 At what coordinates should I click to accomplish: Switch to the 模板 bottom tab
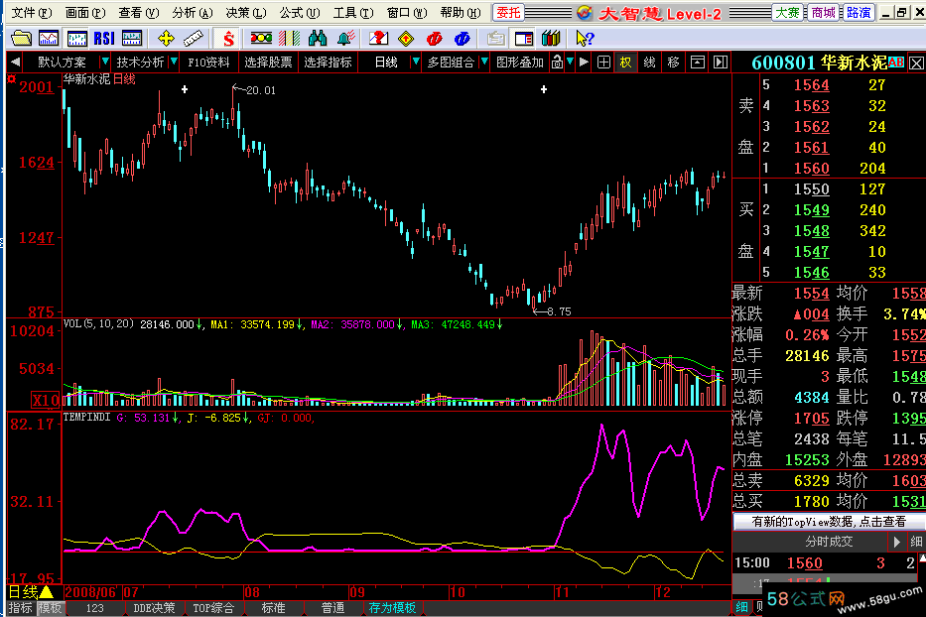[x=51, y=607]
